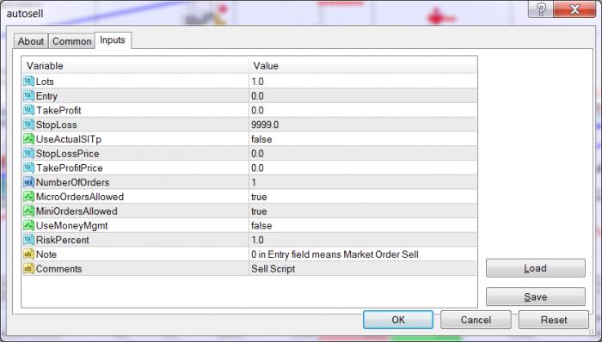The width and height of the screenshot is (602, 342).
Task: Select the Note string type icon
Action: pyautogui.click(x=28, y=254)
